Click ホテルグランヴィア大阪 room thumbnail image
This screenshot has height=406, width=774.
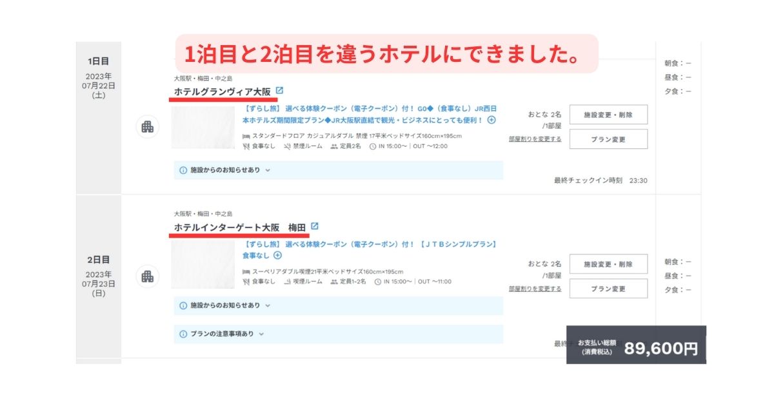tap(204, 127)
